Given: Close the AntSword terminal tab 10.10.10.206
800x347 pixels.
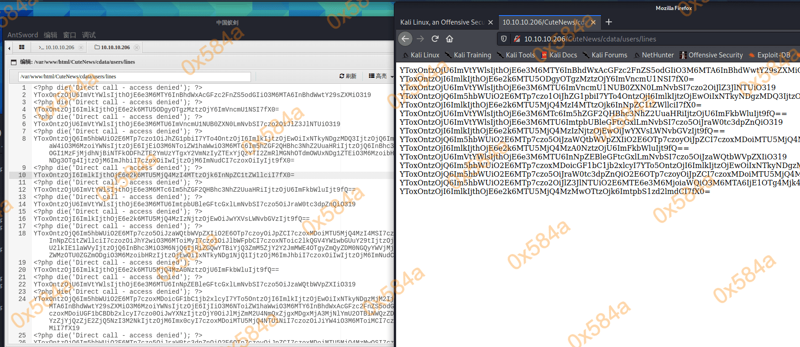Looking at the screenshot, I should [81, 47].
